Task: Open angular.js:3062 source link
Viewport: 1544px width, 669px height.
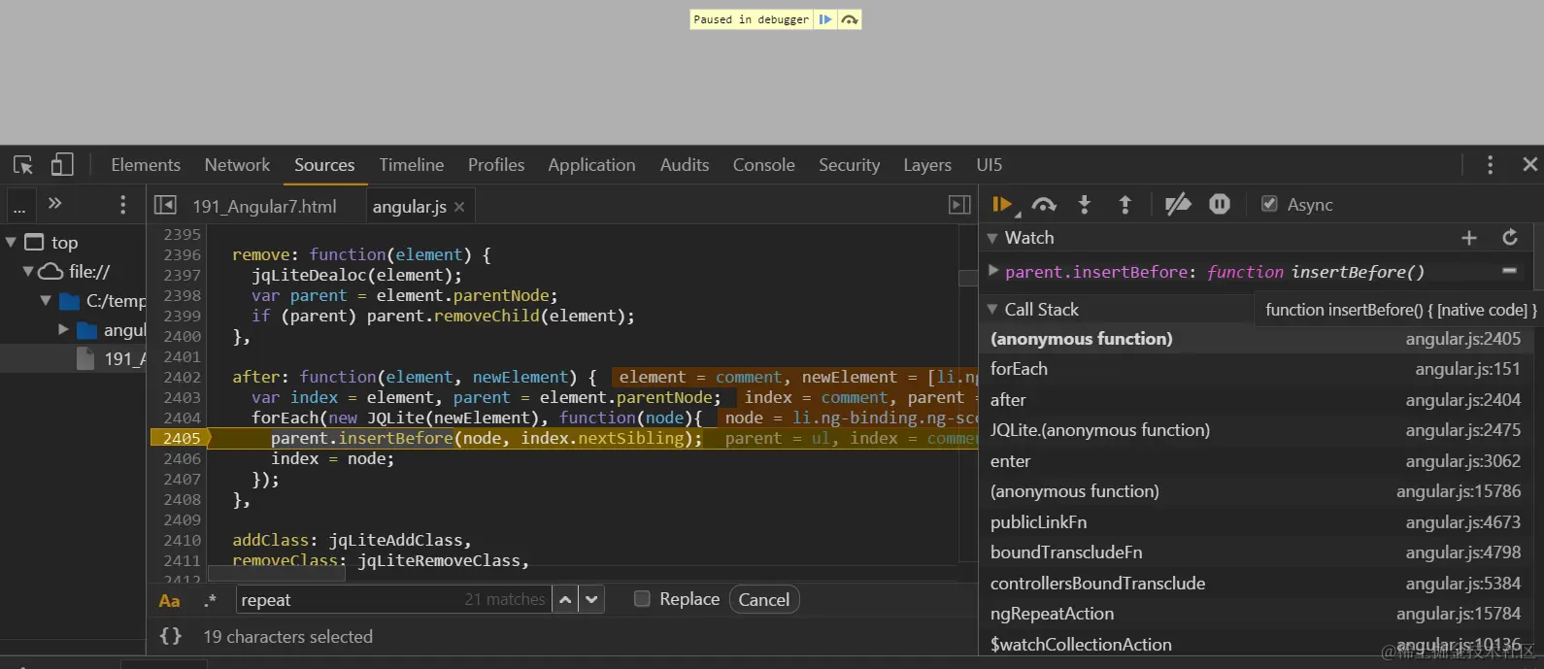Action: pyautogui.click(x=1462, y=461)
